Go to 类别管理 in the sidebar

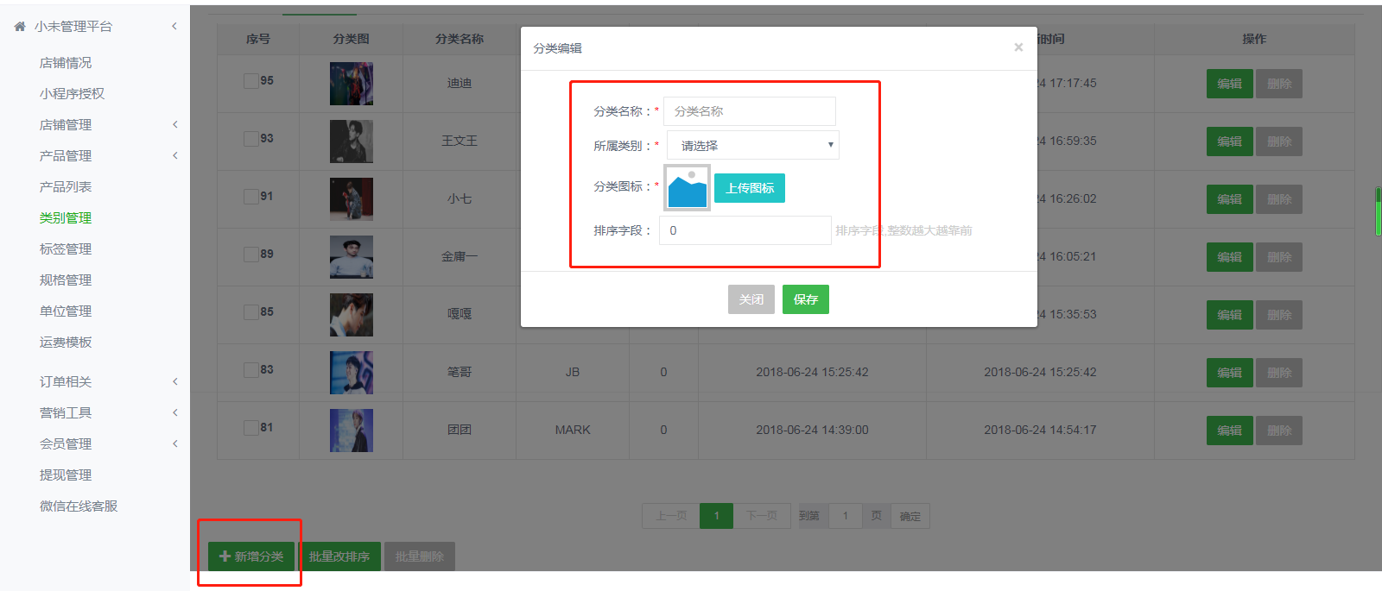pyautogui.click(x=66, y=218)
